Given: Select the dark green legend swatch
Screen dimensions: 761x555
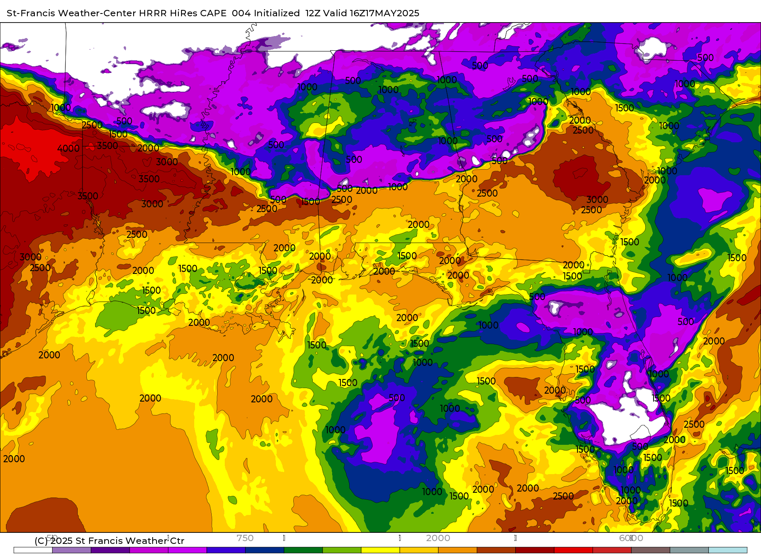Looking at the screenshot, I should [303, 550].
